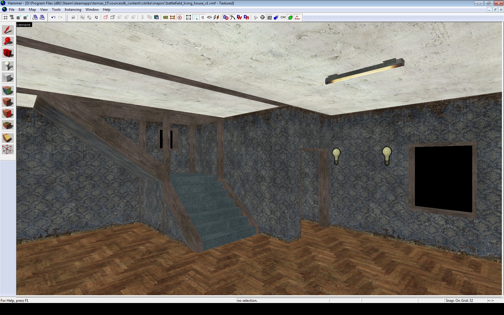The width and height of the screenshot is (504, 315).
Task: Select the Apply Decals tool
Action: tap(8, 102)
